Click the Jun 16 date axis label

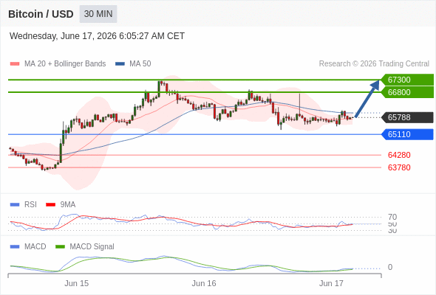coord(204,283)
